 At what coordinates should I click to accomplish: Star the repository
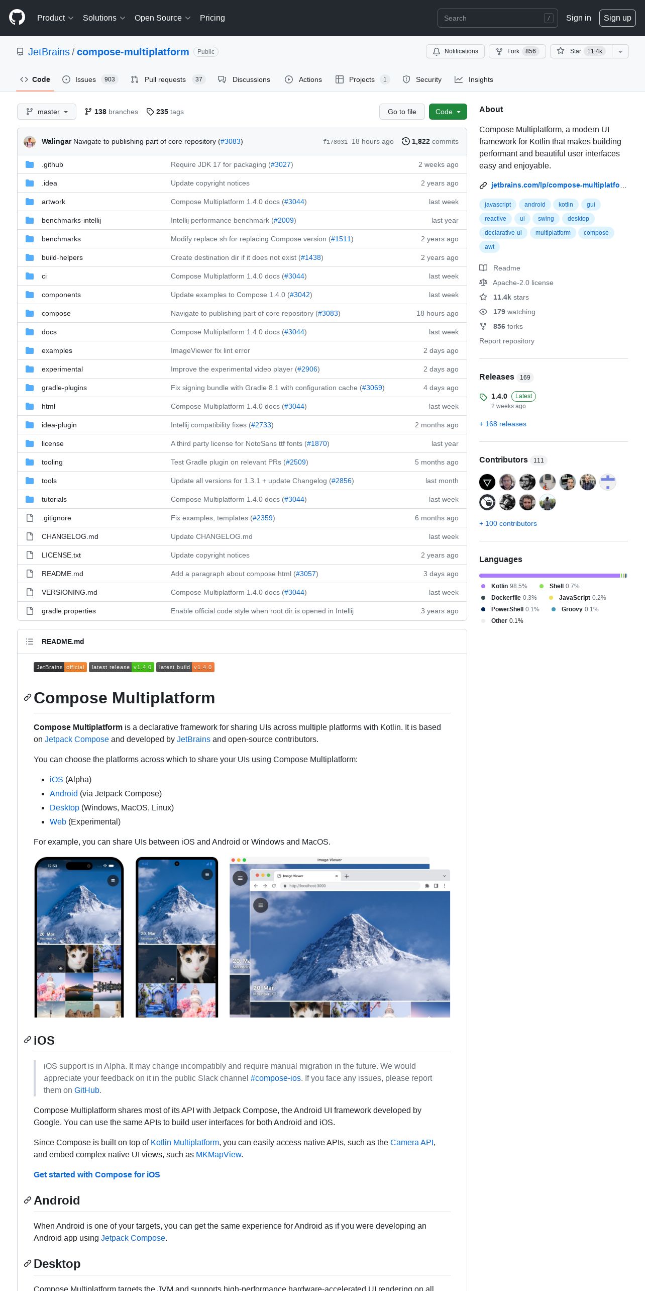581,51
